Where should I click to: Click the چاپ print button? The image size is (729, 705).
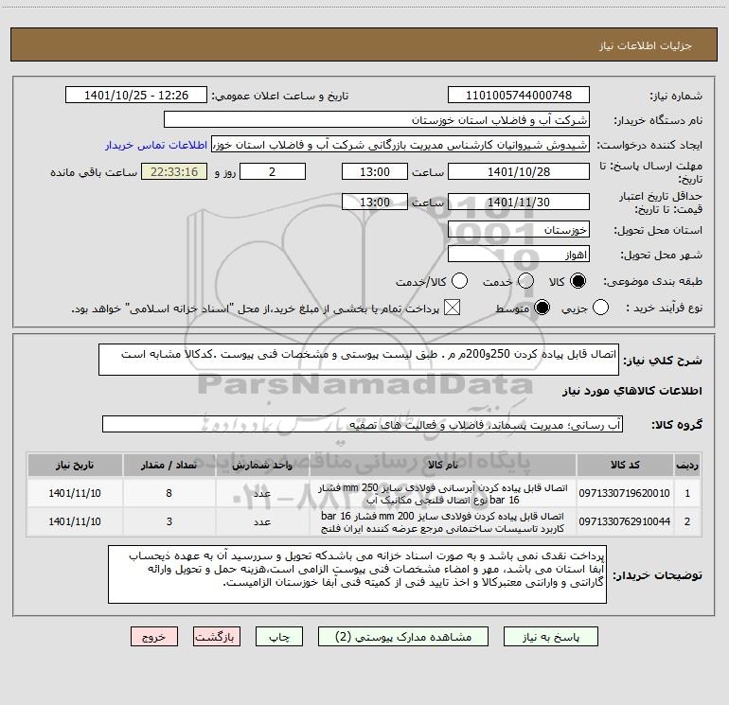click(279, 636)
